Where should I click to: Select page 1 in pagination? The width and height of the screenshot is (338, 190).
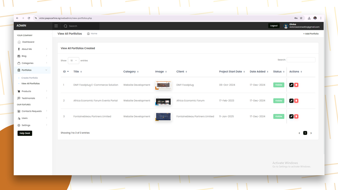click(x=305, y=133)
